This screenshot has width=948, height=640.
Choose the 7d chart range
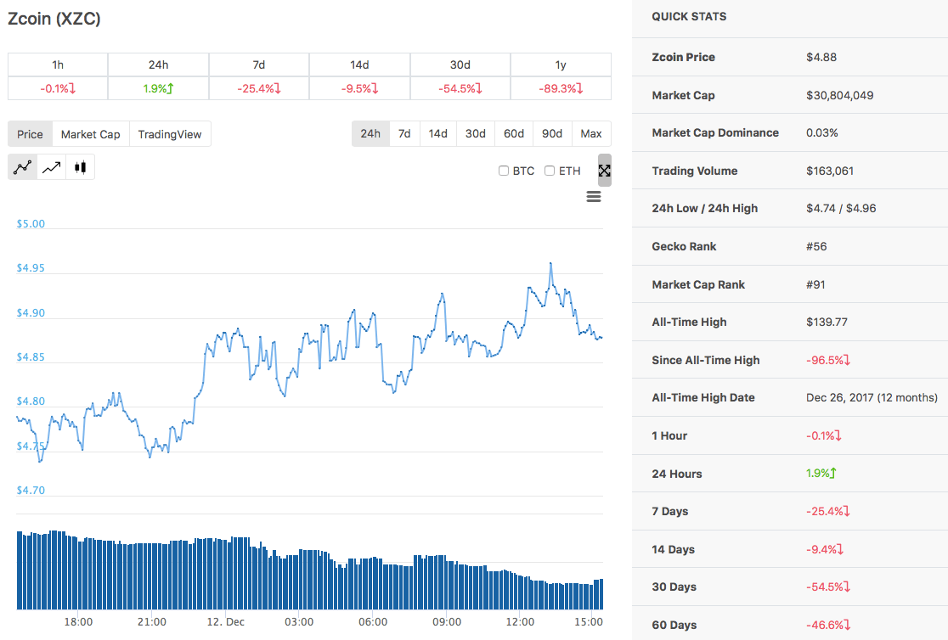point(404,133)
